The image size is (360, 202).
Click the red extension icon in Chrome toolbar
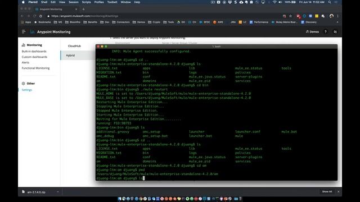298,16
